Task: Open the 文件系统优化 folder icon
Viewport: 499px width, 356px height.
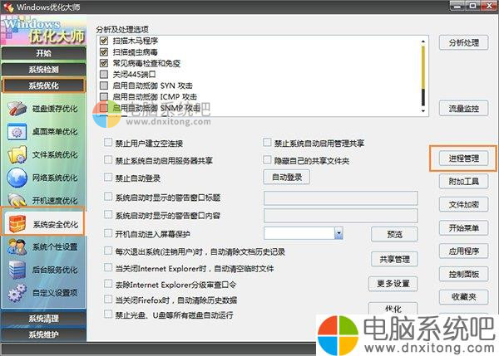Action: tap(17, 154)
